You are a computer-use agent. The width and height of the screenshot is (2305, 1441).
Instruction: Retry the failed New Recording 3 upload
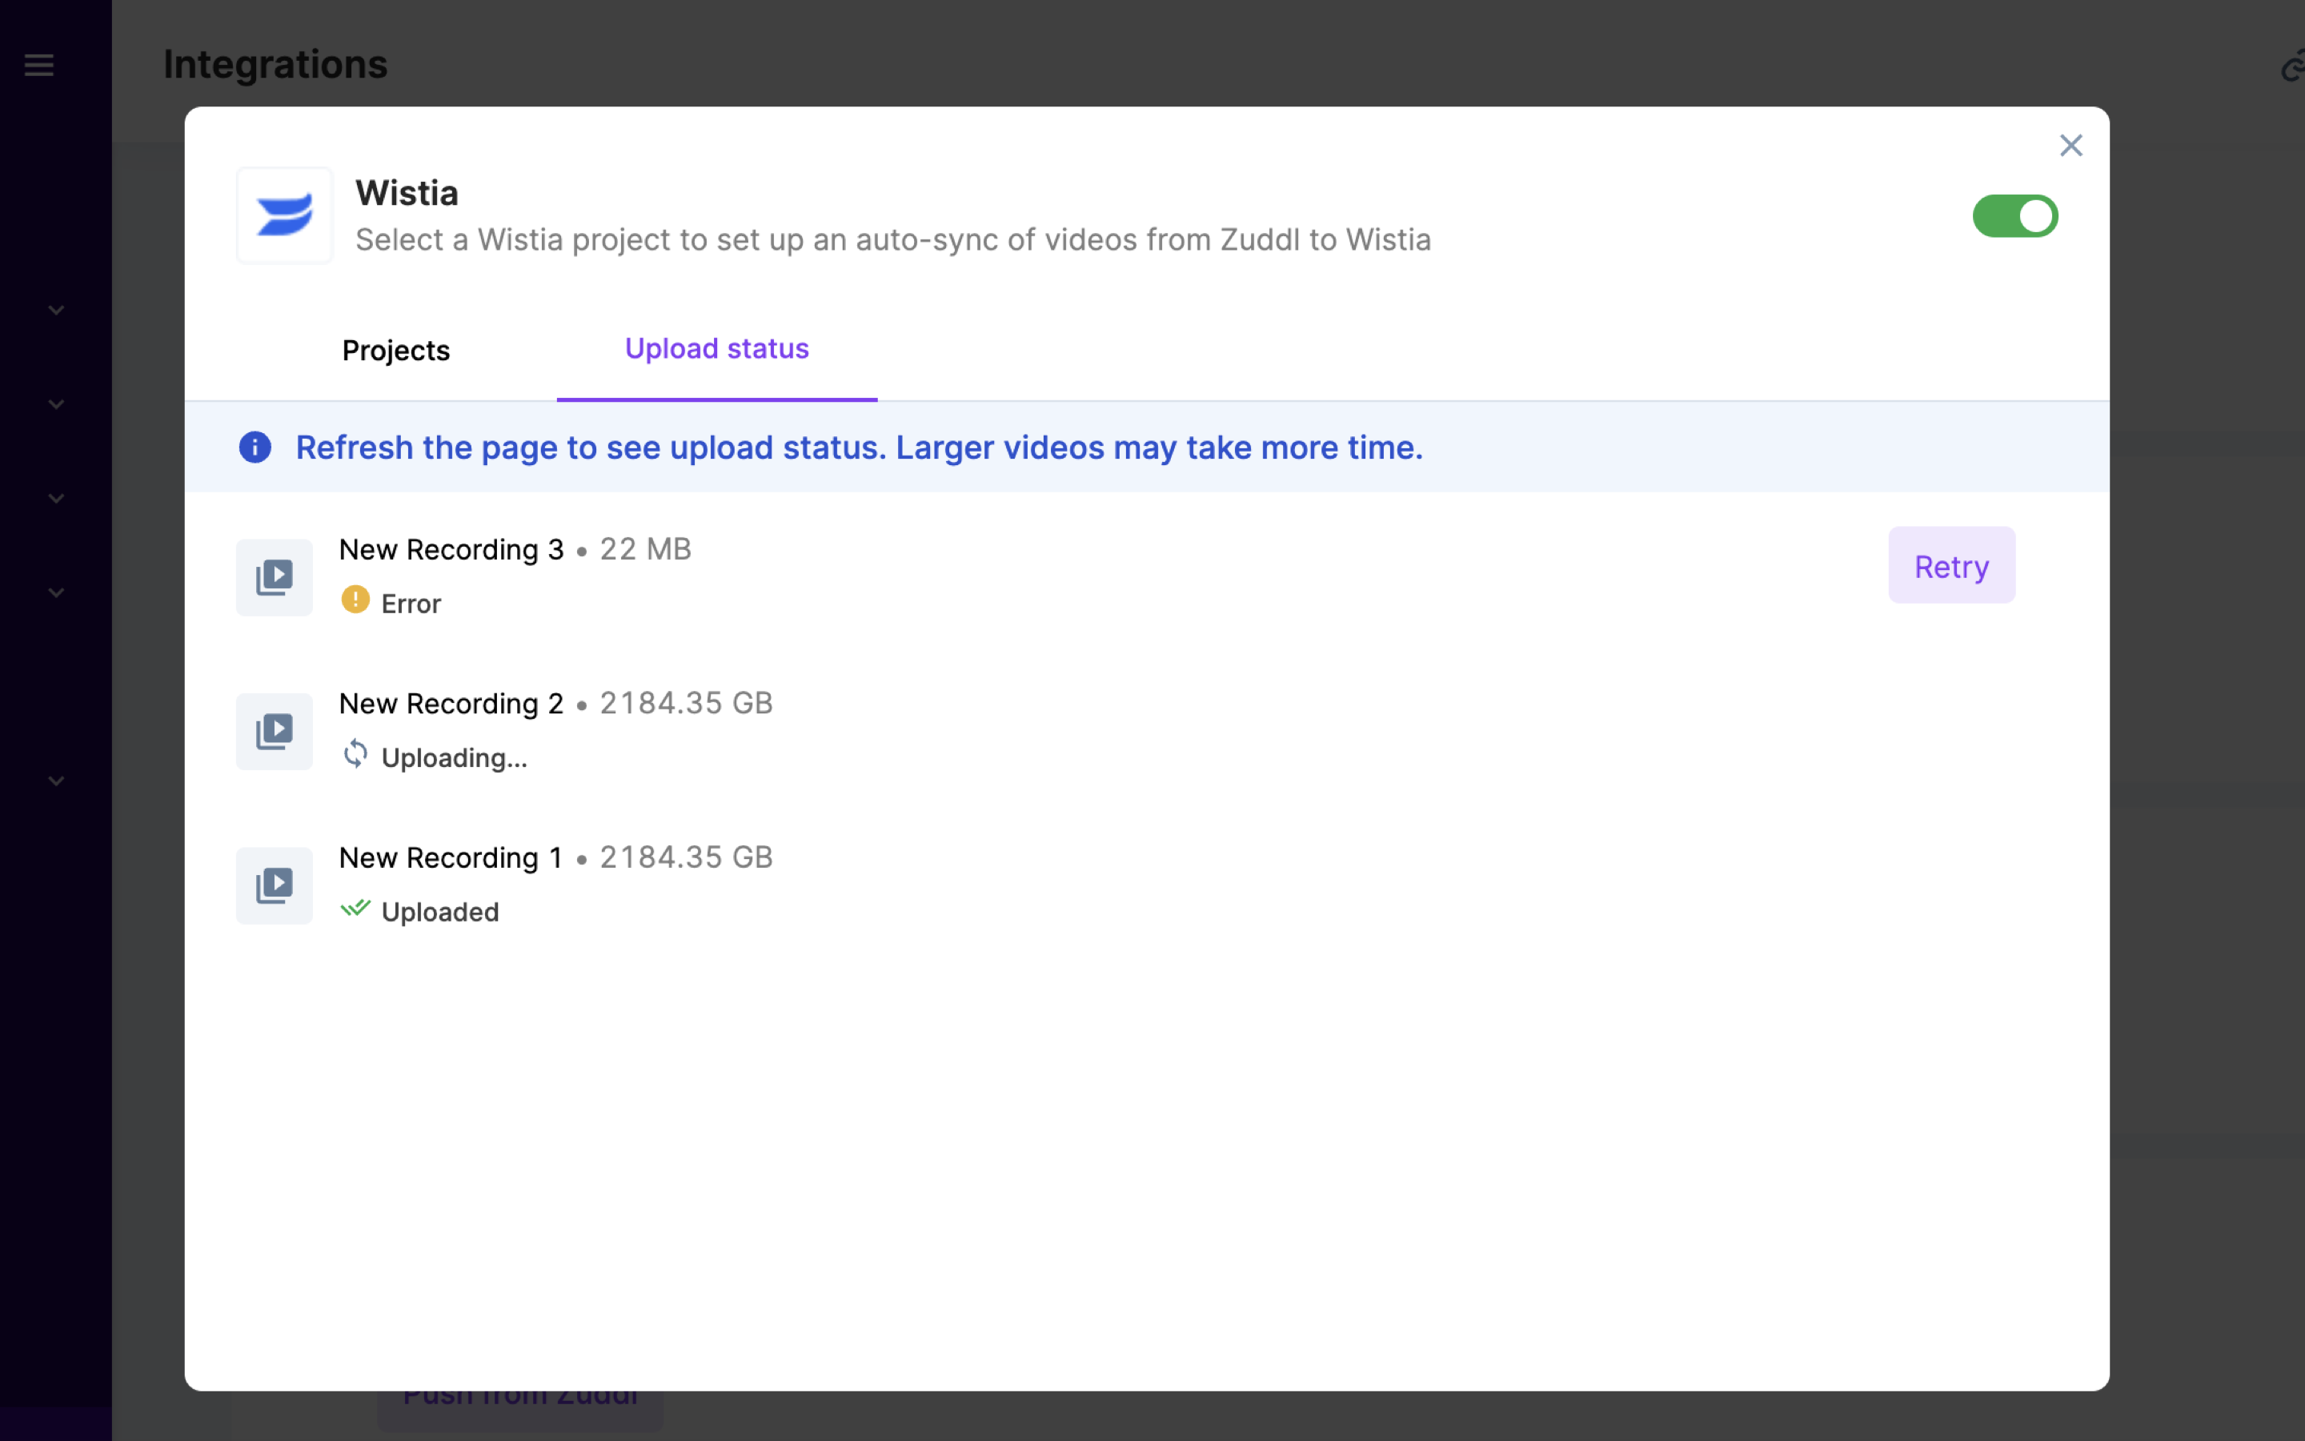(1950, 565)
